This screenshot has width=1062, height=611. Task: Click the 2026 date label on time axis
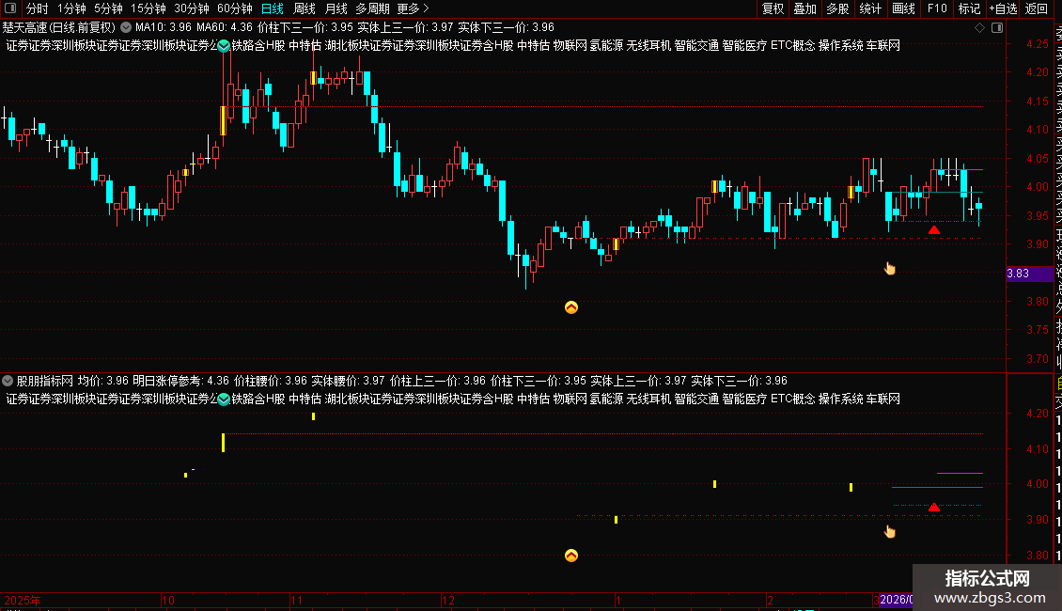(896, 600)
